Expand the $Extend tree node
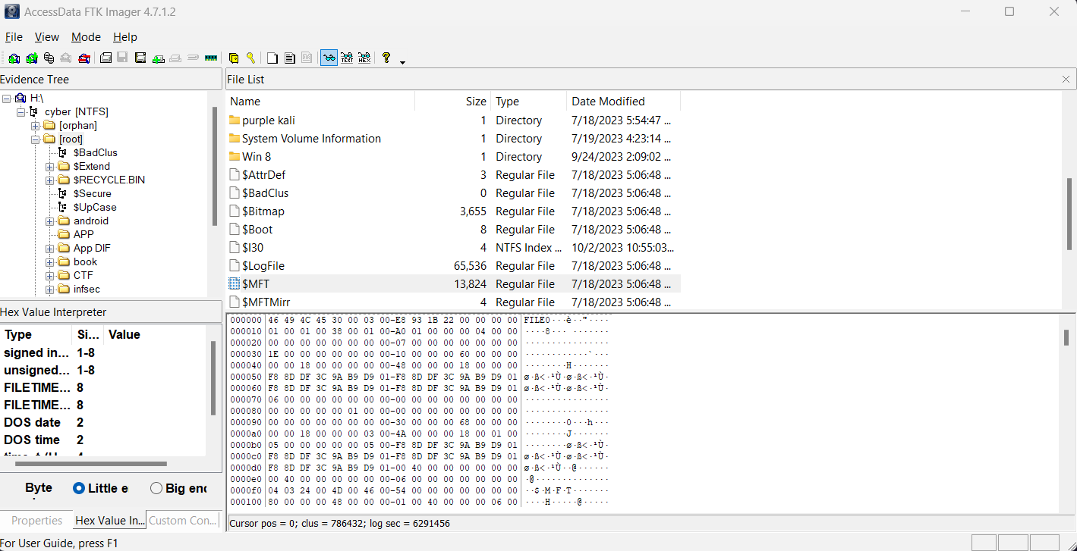1077x551 pixels. (x=50, y=167)
